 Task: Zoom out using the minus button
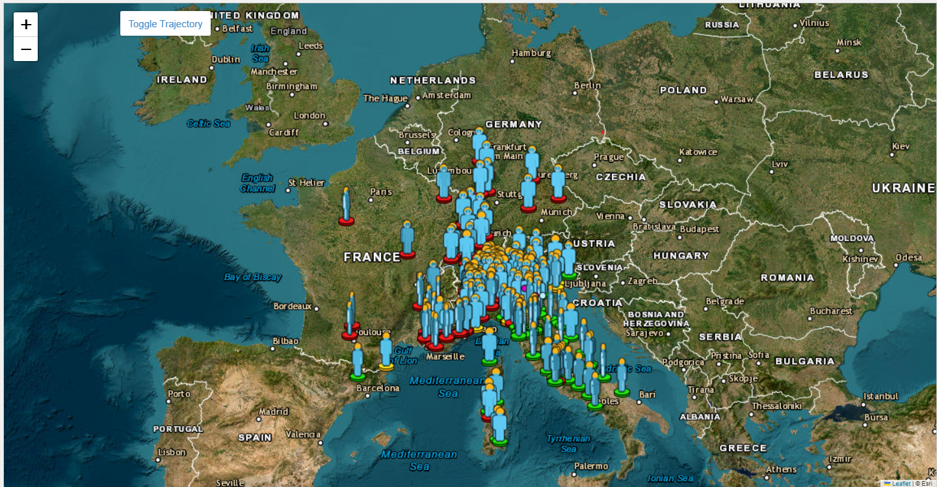[x=25, y=49]
